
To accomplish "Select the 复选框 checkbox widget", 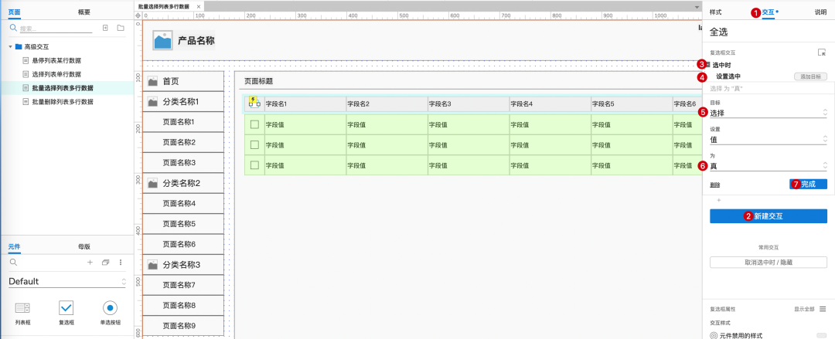I will click(66, 313).
